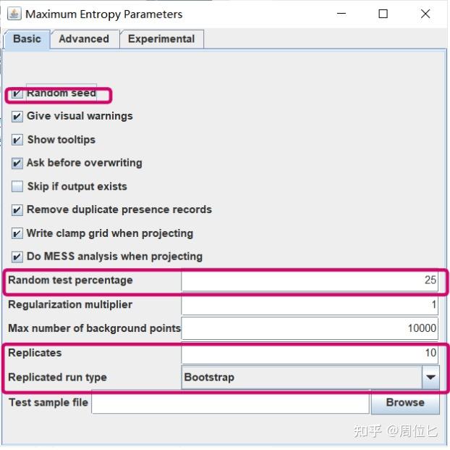This screenshot has width=450, height=450.
Task: Click the Random test percentage field
Action: [x=310, y=280]
